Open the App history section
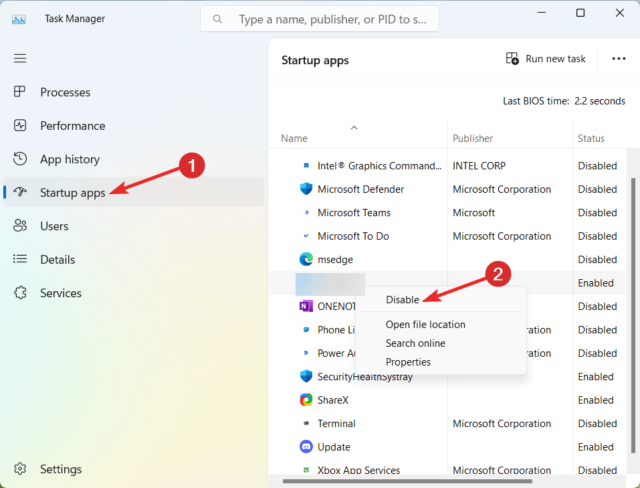 [x=69, y=159]
